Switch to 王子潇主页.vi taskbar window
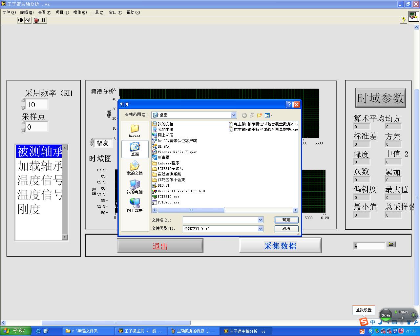420x336 pixels. click(x=141, y=331)
